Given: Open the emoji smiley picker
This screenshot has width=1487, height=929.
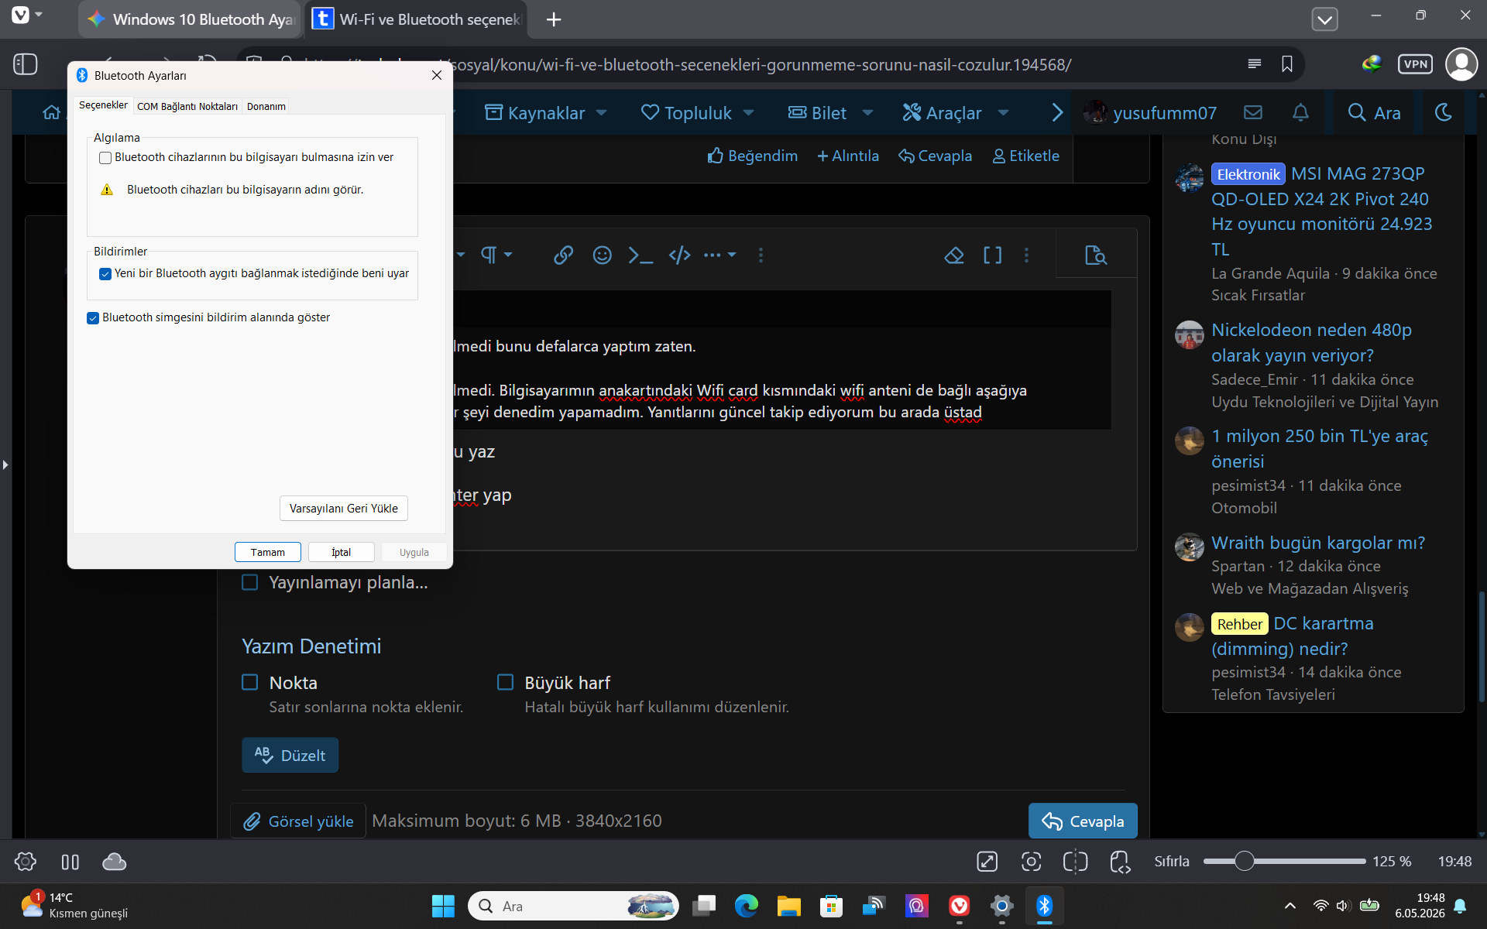Looking at the screenshot, I should pos(602,255).
